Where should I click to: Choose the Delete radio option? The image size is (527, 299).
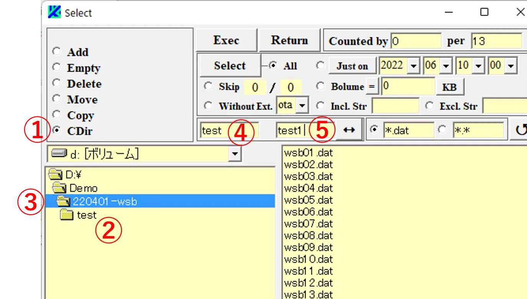[x=57, y=83]
